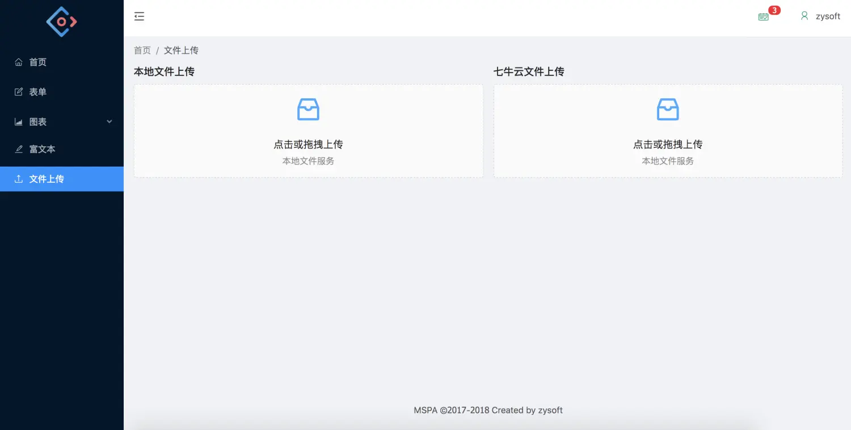Image resolution: width=851 pixels, height=430 pixels.
Task: Collapse the sidebar with the menu fold icon
Action: 139,16
